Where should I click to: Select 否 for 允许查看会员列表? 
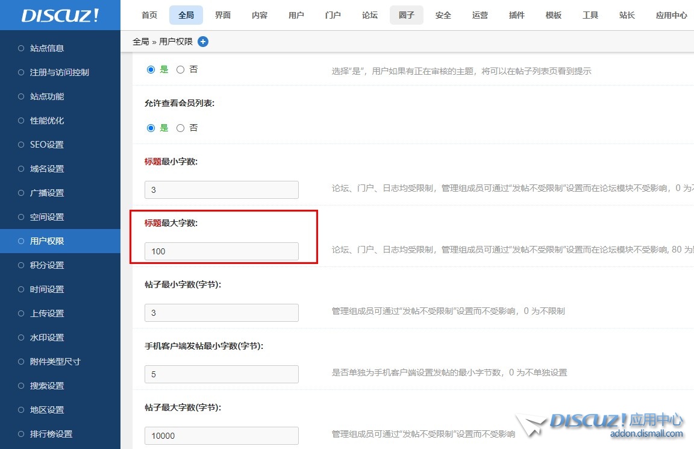pyautogui.click(x=181, y=128)
